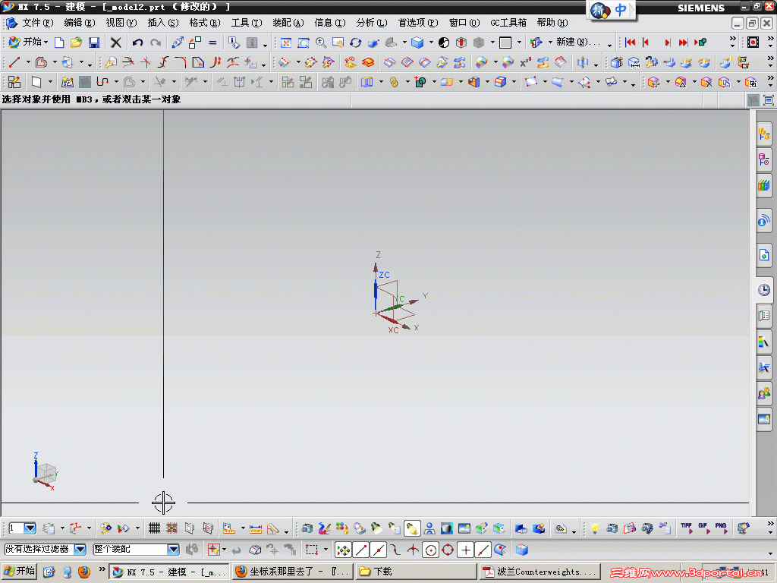Screen dimensions: 777x583
Task: Open the 分析(L) Analysis menu
Action: point(372,23)
